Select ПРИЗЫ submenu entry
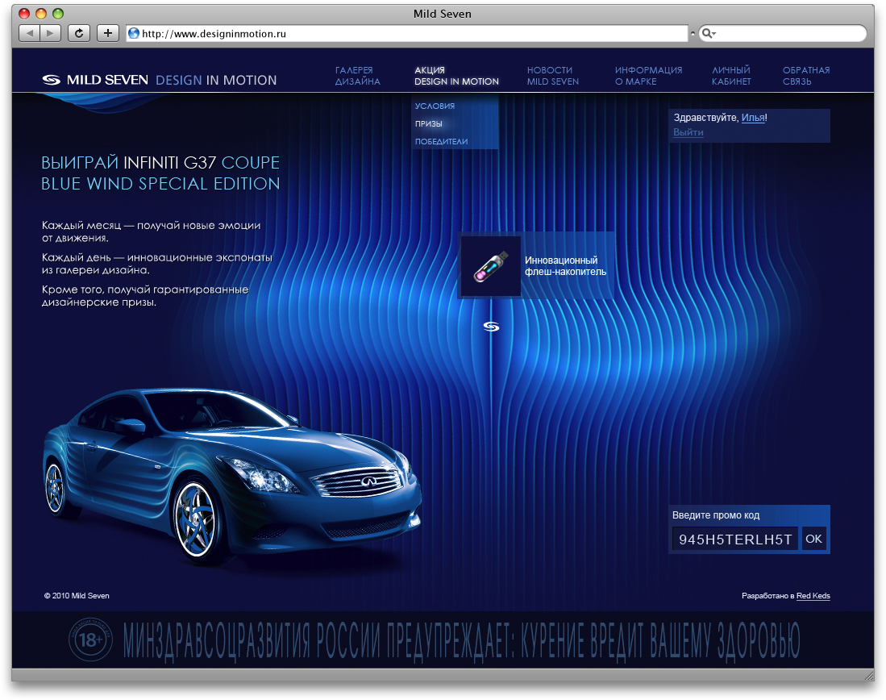The width and height of the screenshot is (886, 700). tap(428, 124)
